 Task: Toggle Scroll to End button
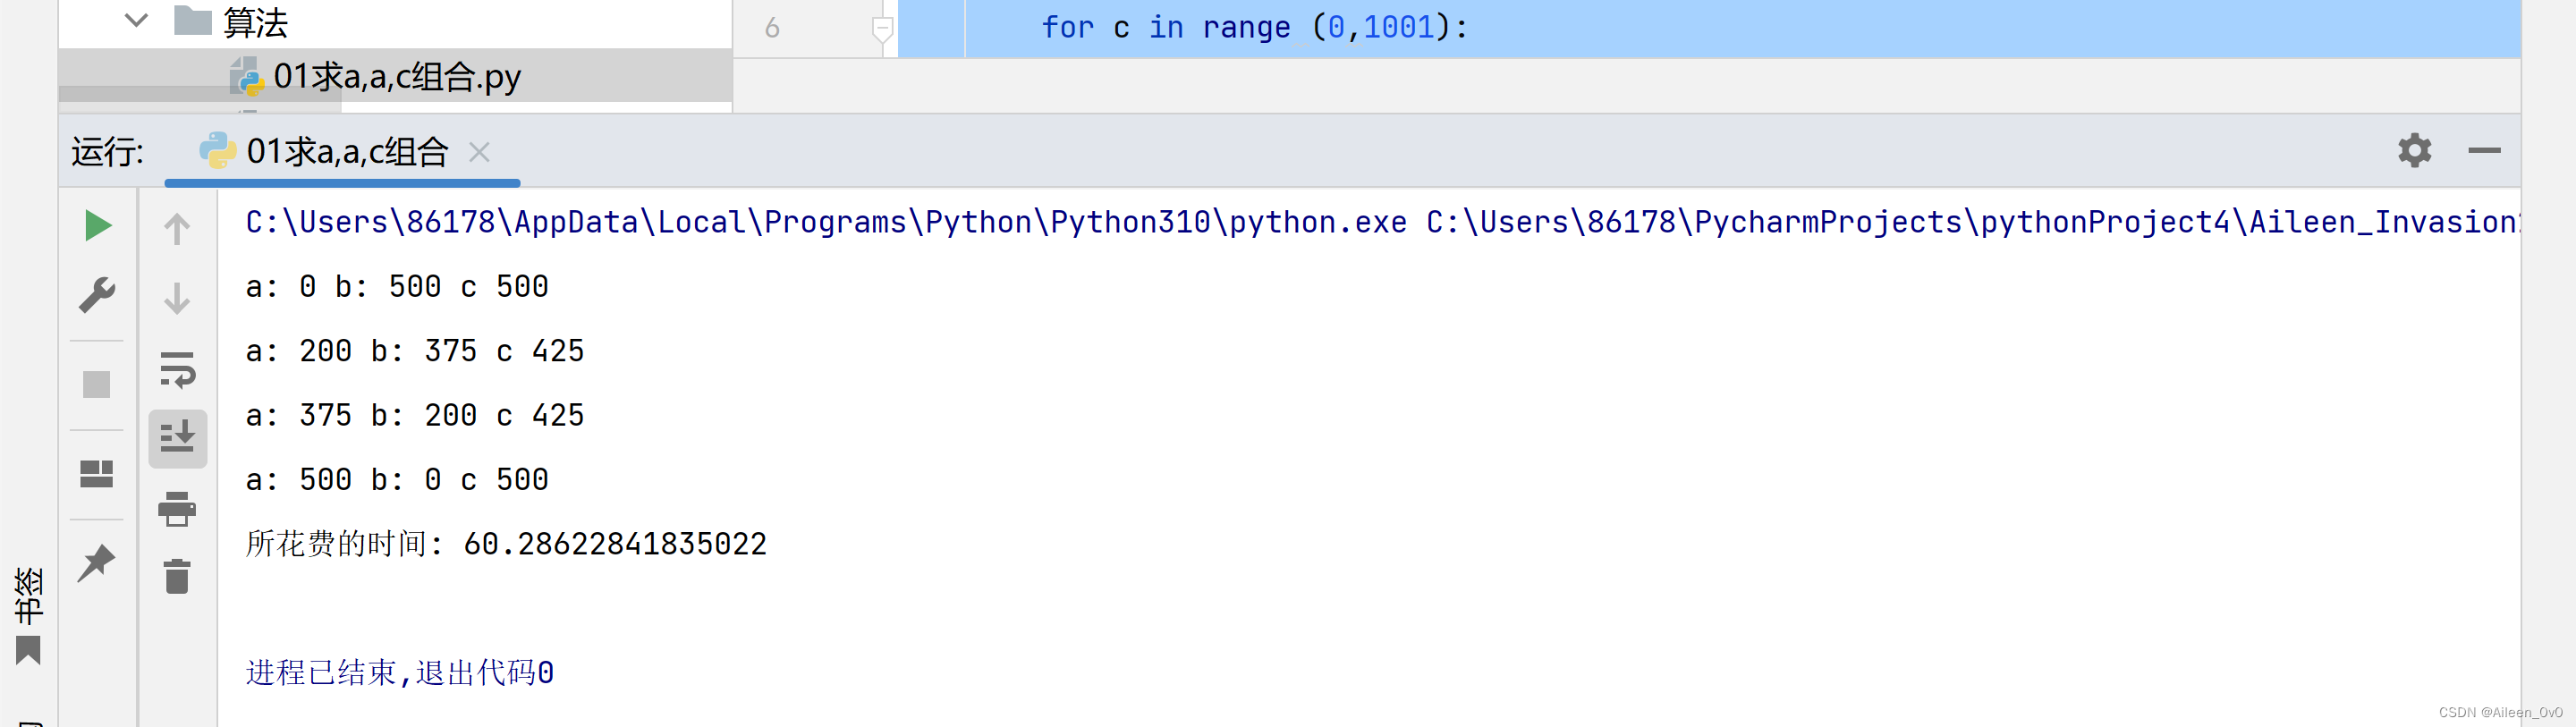pos(177,438)
